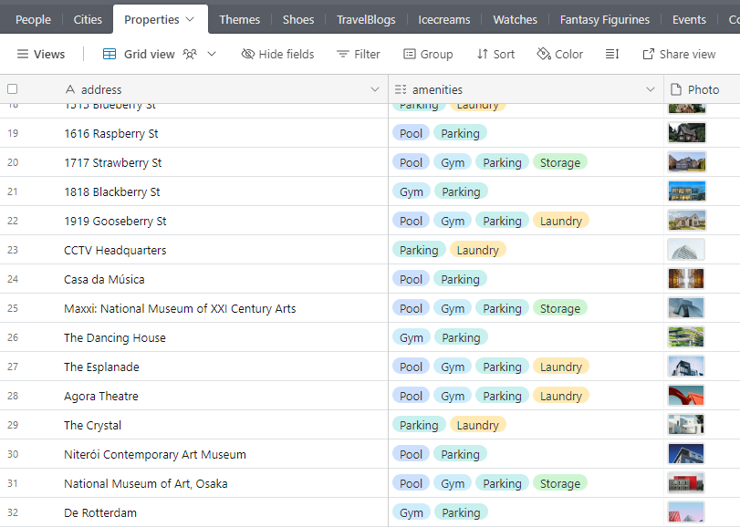The image size is (740, 527).
Task: Open the Properties tab dropdown chevron
Action: coord(190,19)
